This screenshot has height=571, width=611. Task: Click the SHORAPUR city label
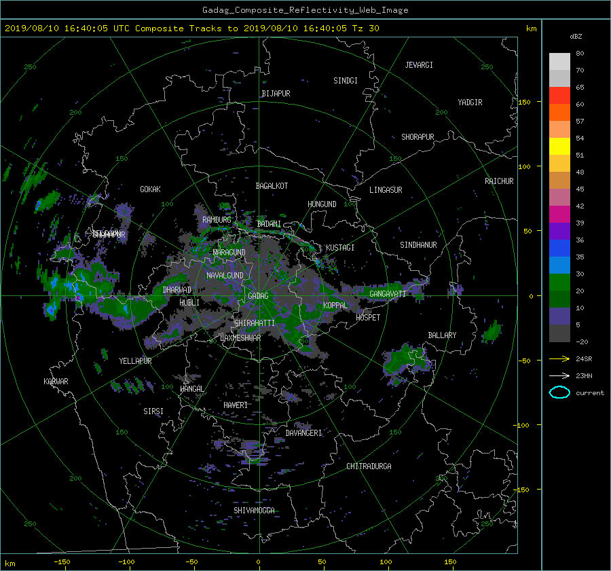pyautogui.click(x=418, y=137)
